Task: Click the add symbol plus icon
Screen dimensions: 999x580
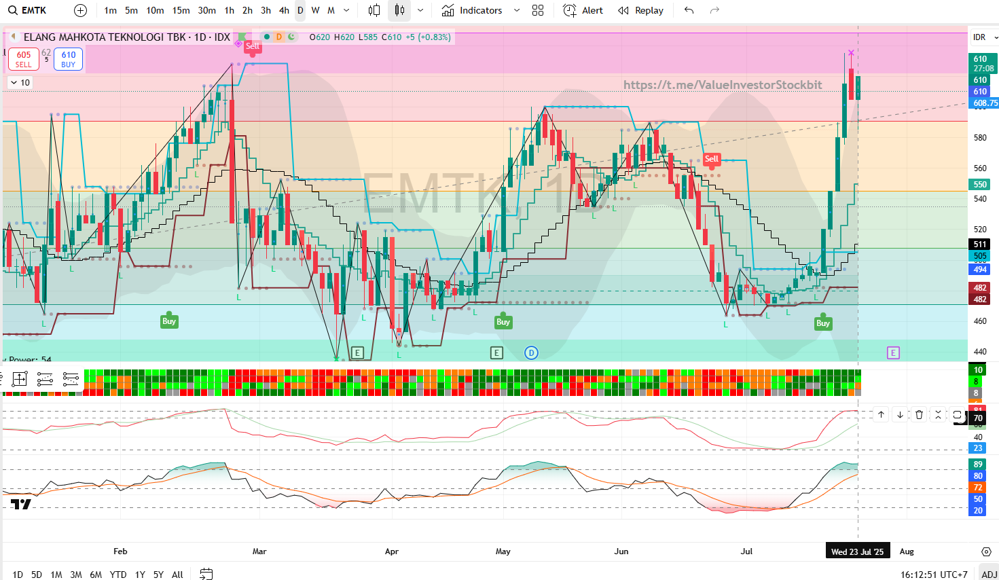Action: 80,10
